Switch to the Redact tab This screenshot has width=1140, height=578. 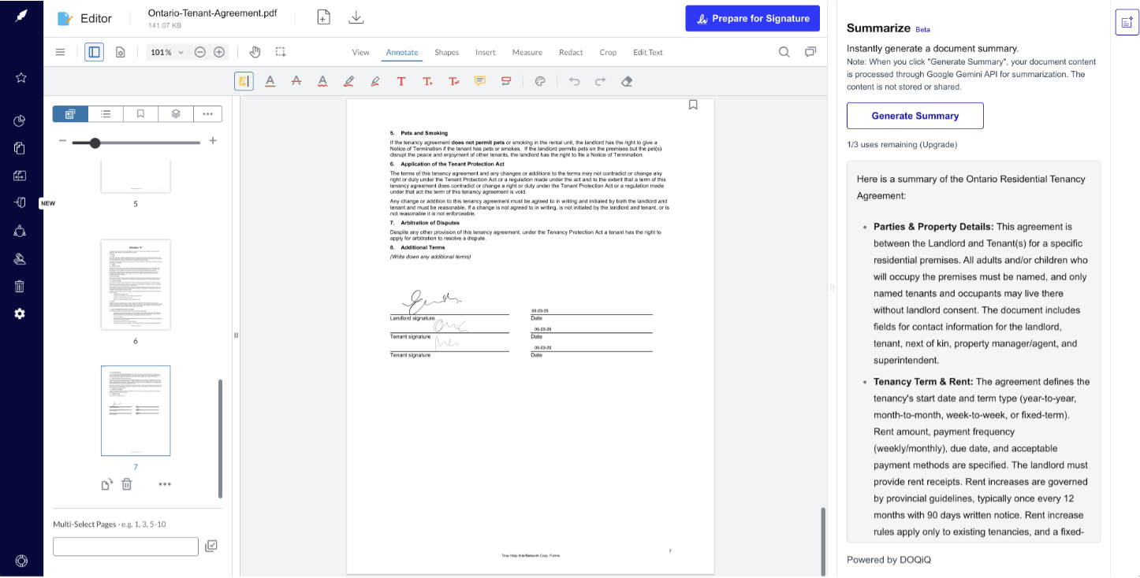click(x=571, y=52)
